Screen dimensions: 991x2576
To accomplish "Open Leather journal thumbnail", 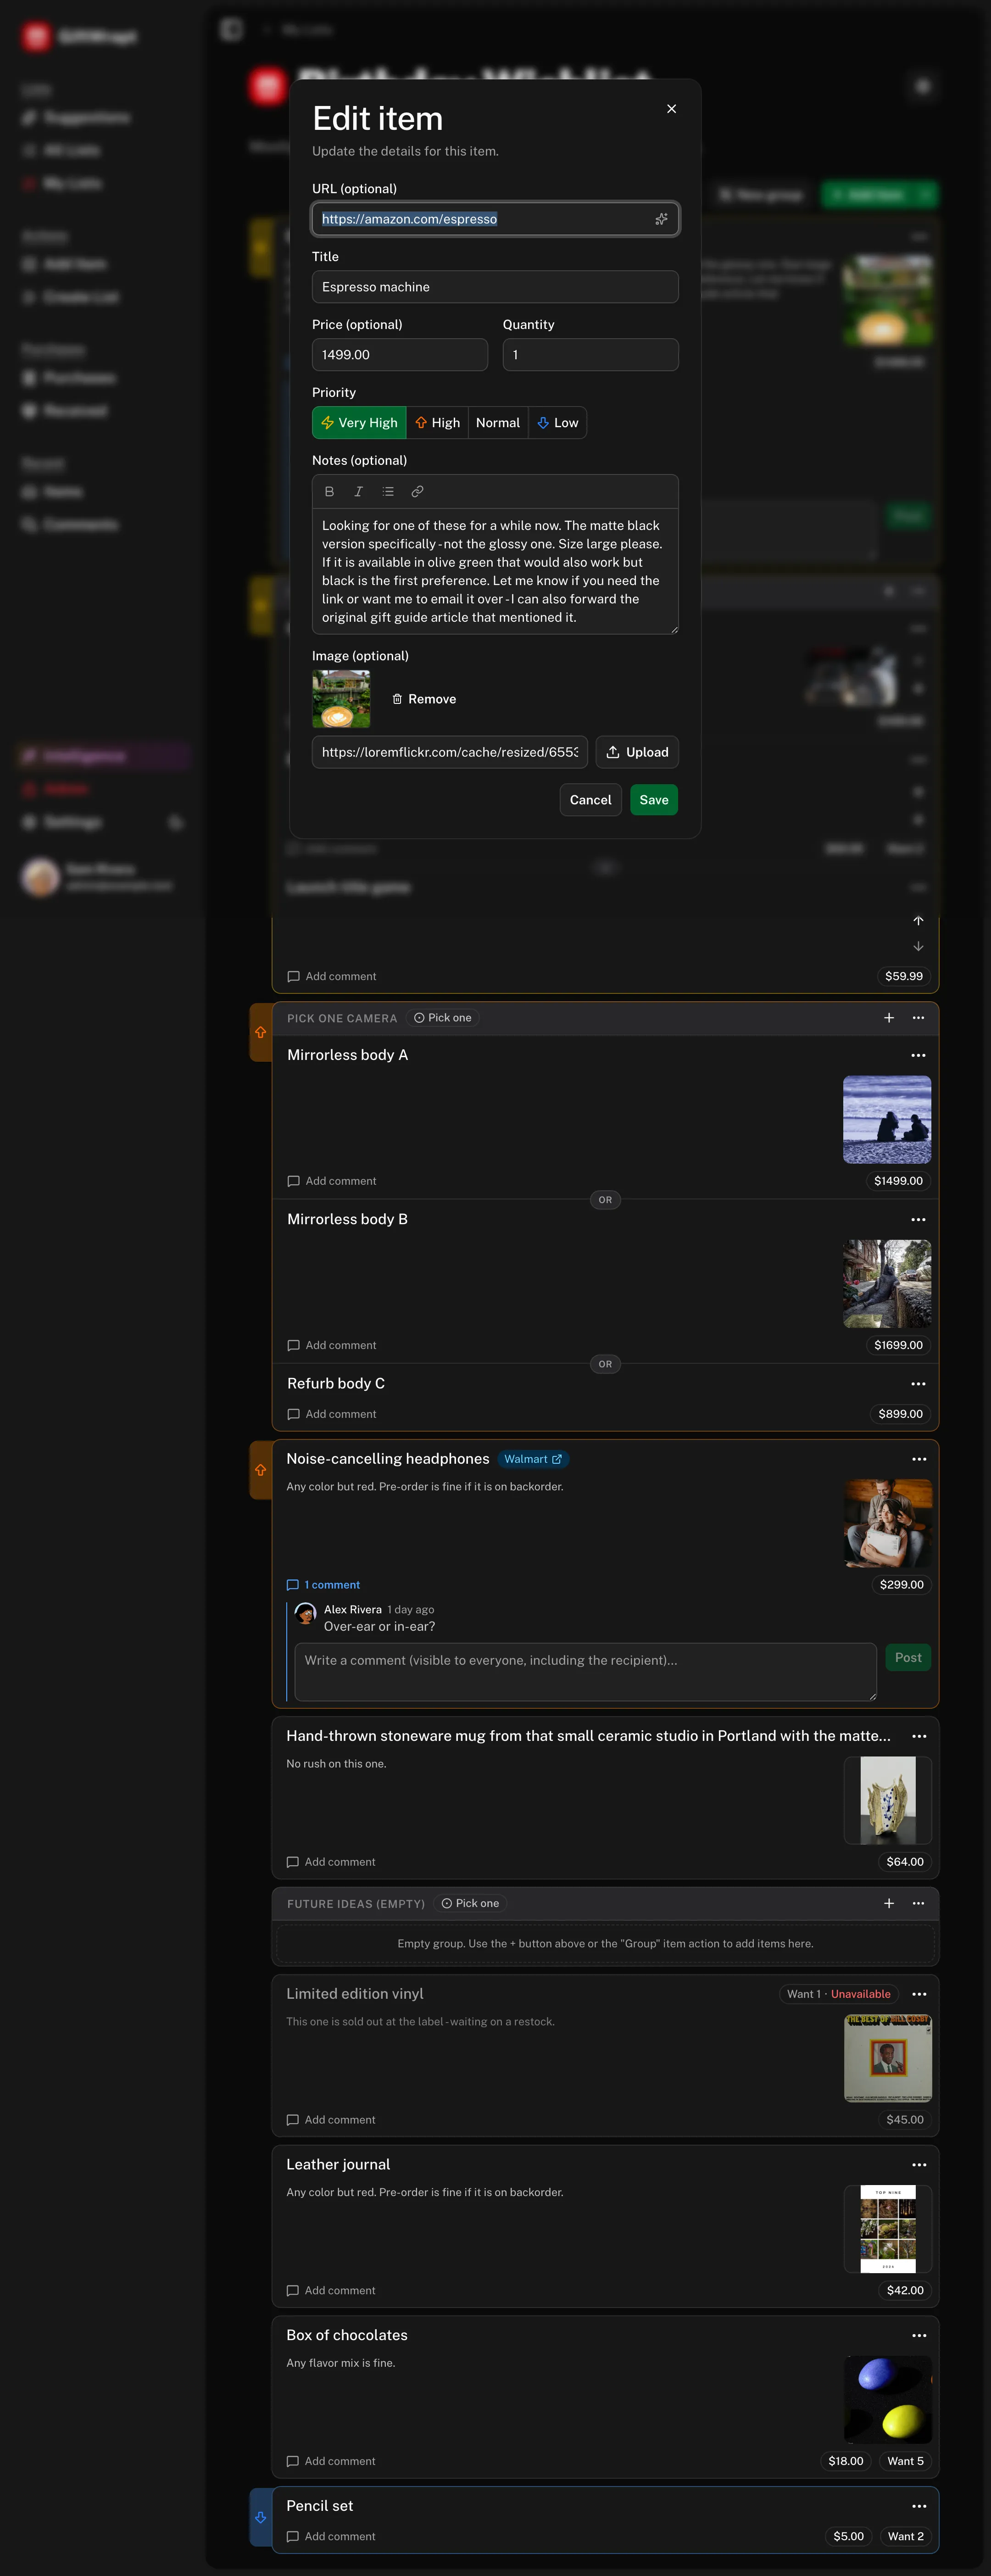I will pos(888,2230).
